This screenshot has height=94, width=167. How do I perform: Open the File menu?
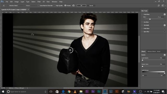(x=7, y=2)
